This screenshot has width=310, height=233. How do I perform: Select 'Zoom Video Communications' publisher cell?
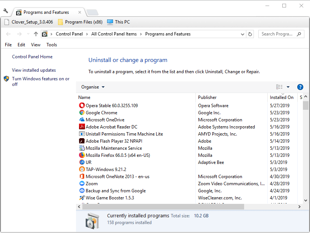pyautogui.click(x=231, y=183)
